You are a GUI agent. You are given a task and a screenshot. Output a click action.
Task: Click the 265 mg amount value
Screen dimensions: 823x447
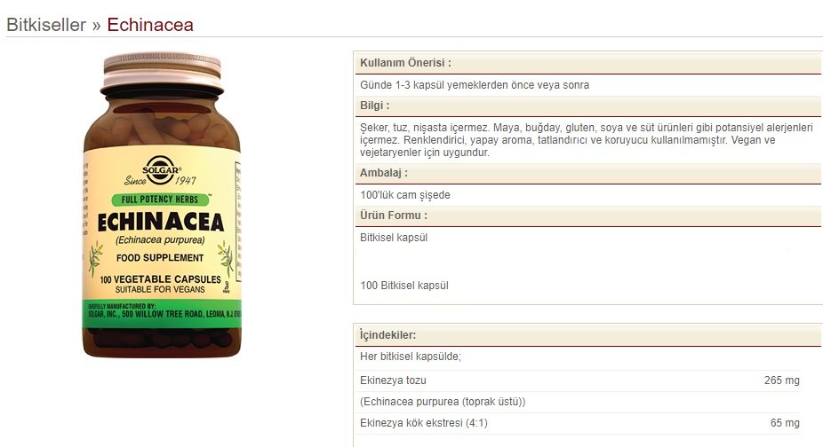[x=781, y=380]
